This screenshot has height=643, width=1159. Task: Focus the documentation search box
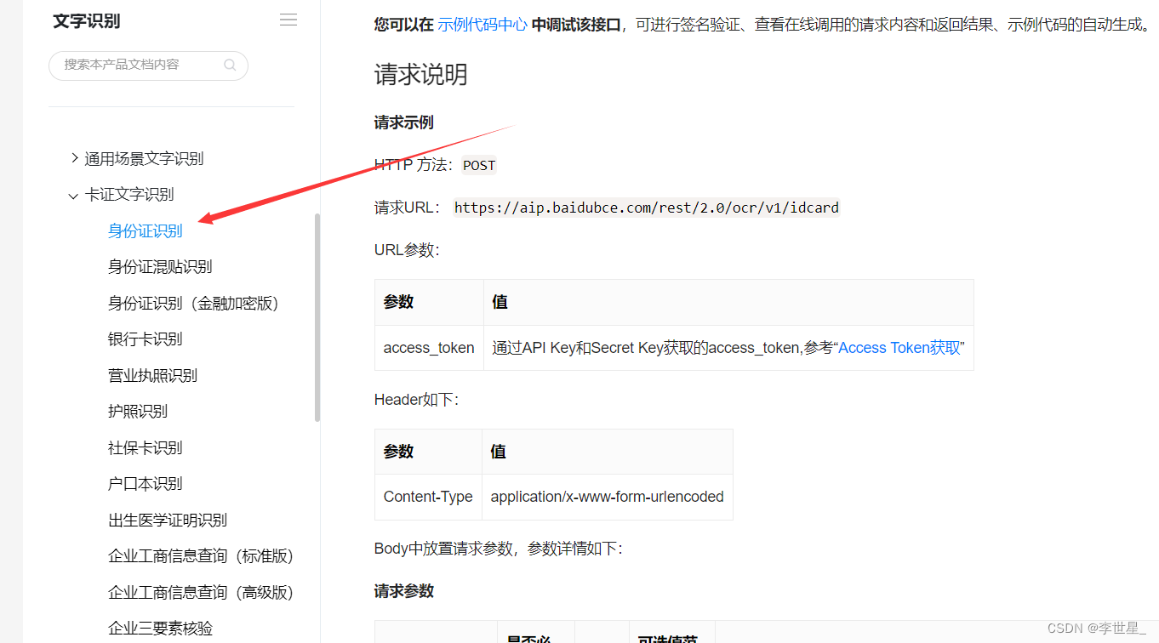(148, 65)
